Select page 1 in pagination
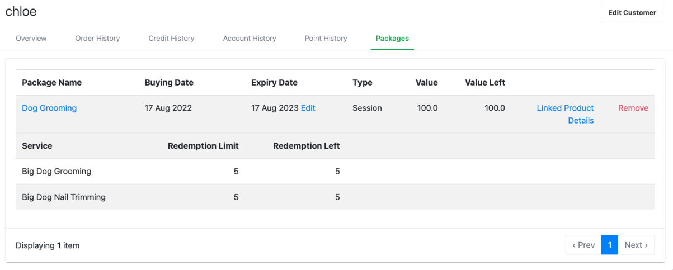Image resolution: width=673 pixels, height=270 pixels. pos(610,245)
